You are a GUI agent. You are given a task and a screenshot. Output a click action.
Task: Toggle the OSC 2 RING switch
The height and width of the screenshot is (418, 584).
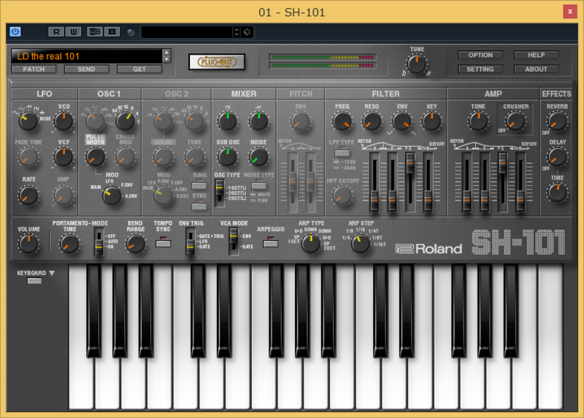pos(199,185)
